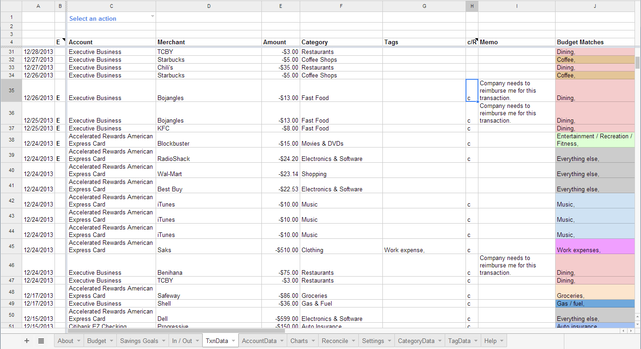
Task: Select the Clothing category cell
Action: click(341, 246)
